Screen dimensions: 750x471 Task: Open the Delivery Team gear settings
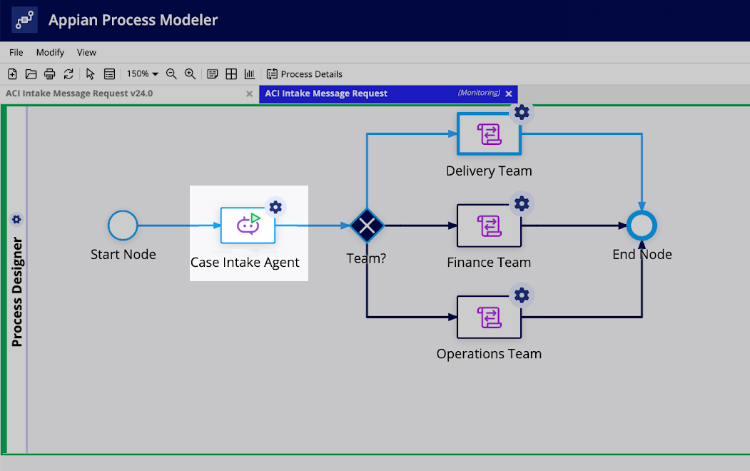click(x=522, y=112)
